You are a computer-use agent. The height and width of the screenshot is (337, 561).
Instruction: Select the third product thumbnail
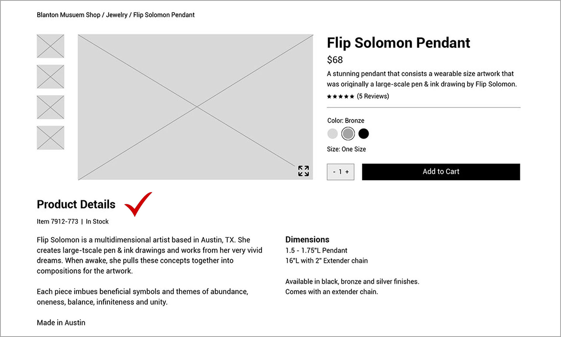pyautogui.click(x=50, y=107)
